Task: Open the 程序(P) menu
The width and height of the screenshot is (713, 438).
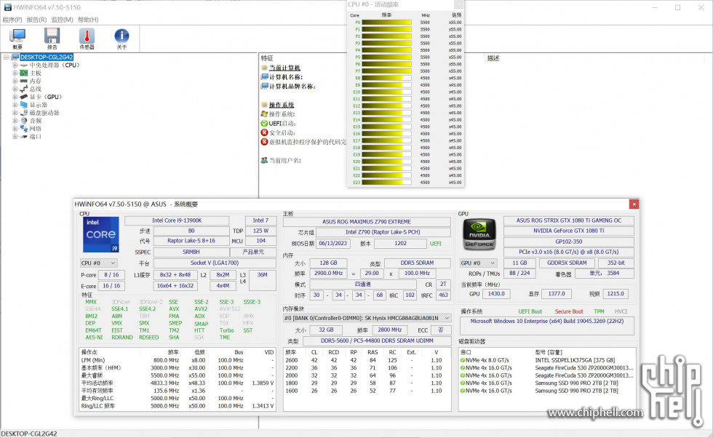Action: (x=12, y=20)
